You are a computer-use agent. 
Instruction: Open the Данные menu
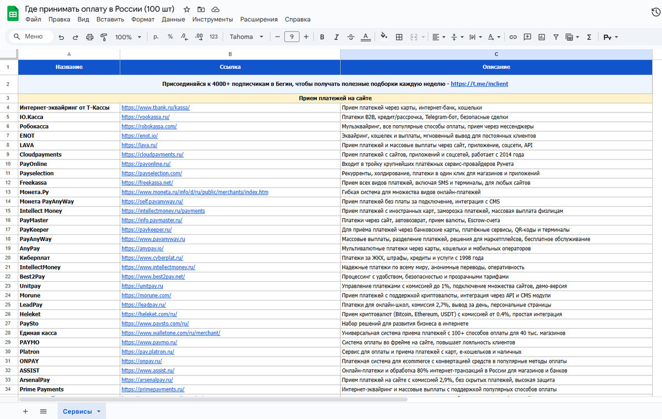[173, 19]
